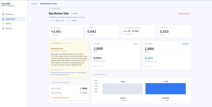Click the 0.841 p-value figure
Viewport: 212px width, 107px height.
[92, 32]
